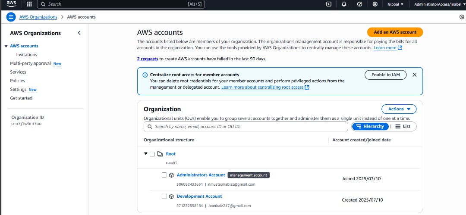This screenshot has width=466, height=215.
Task: Select email nmustaphabizz@gmail.com
Action: 232,184
